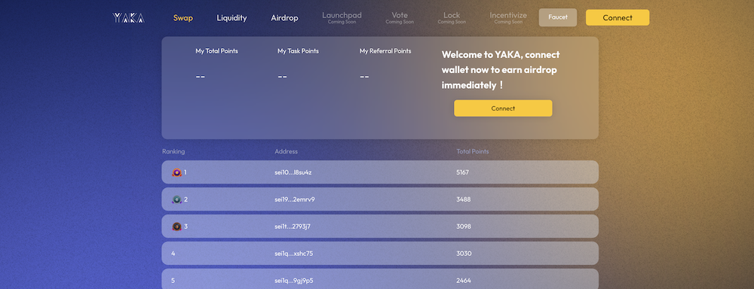Click the Faucet button
The width and height of the screenshot is (754, 289).
(558, 17)
